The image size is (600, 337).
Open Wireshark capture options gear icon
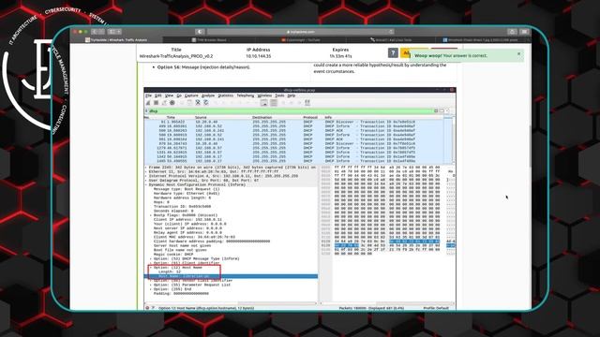pyautogui.click(x=172, y=103)
